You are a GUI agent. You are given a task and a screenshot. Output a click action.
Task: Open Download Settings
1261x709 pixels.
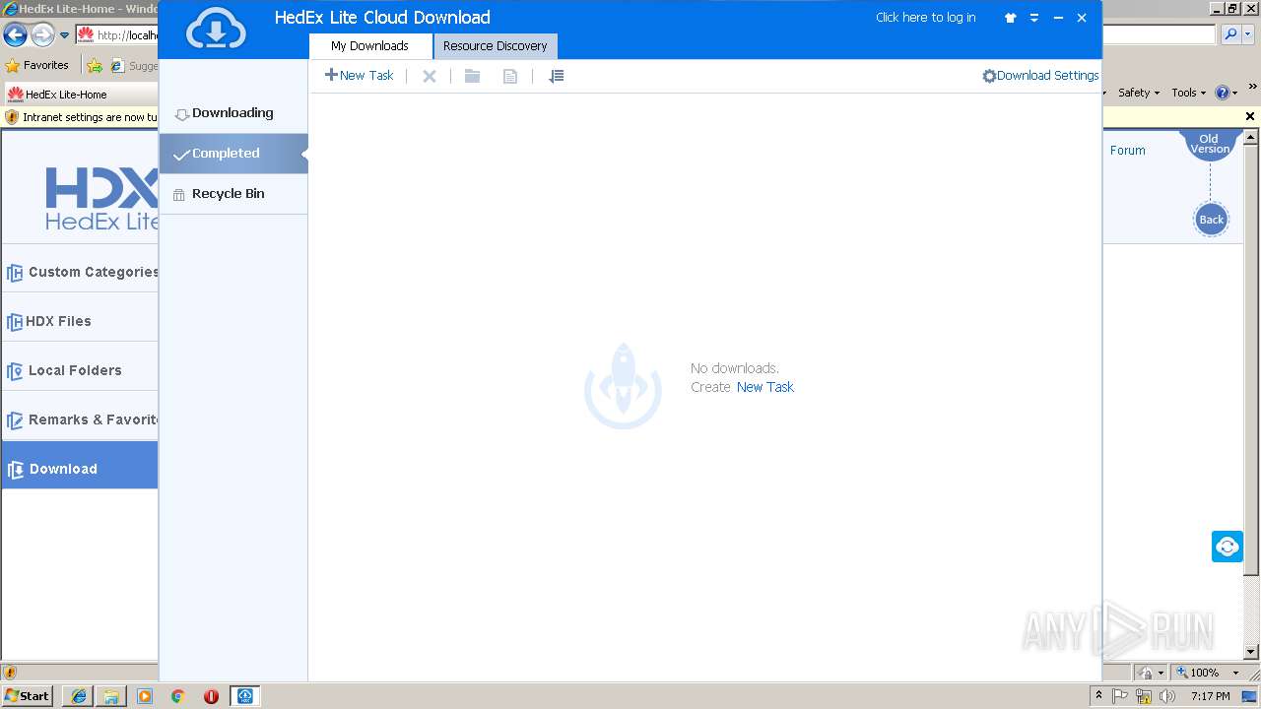point(1040,75)
